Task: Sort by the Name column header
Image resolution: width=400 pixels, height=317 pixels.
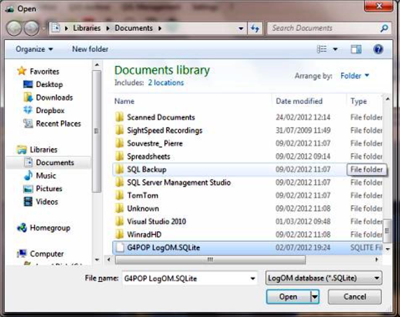Action: [x=124, y=101]
